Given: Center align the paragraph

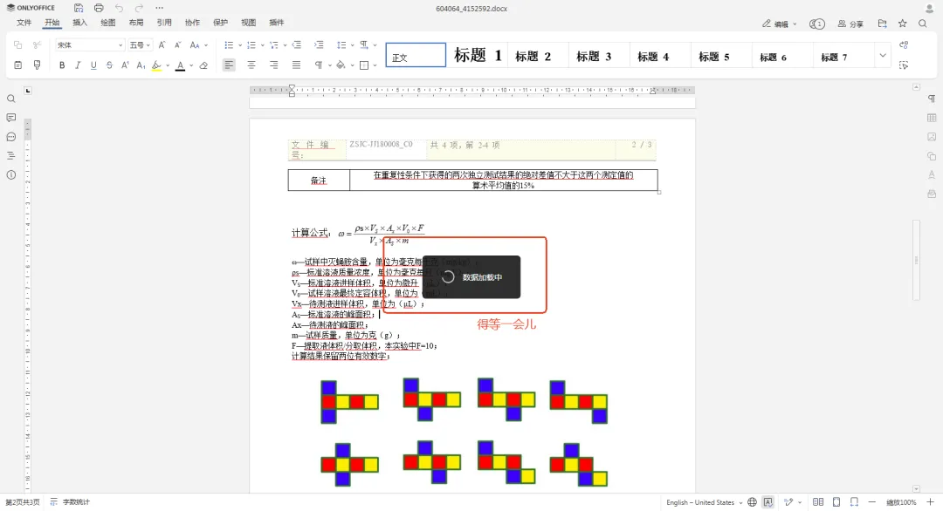Looking at the screenshot, I should [251, 65].
